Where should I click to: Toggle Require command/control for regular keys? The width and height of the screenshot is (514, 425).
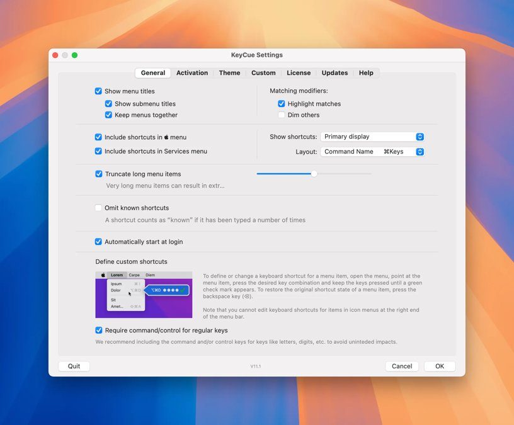[x=98, y=331]
